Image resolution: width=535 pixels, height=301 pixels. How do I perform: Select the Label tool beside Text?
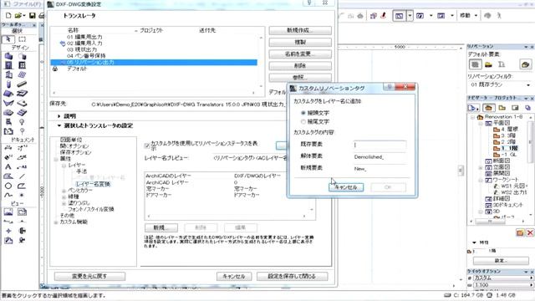[x=23, y=167]
